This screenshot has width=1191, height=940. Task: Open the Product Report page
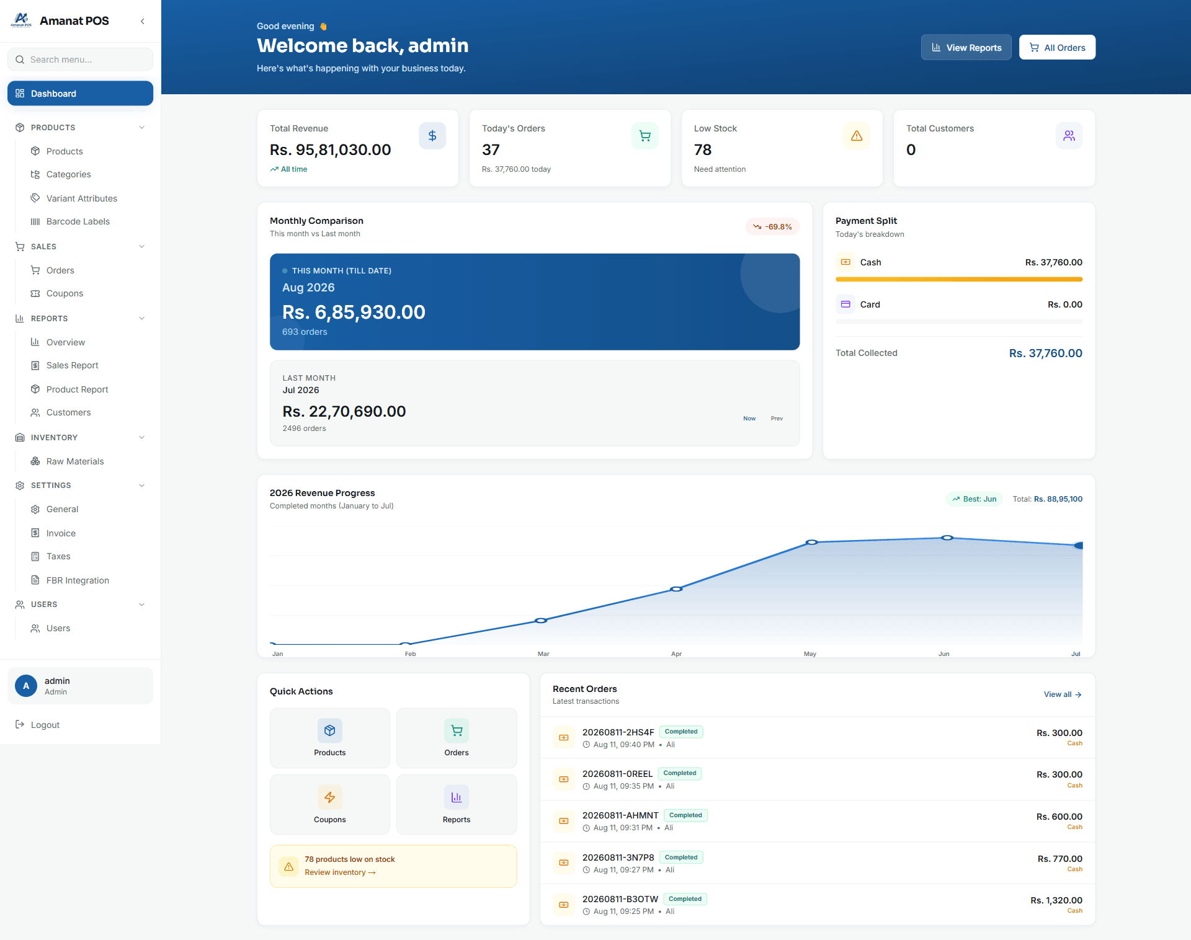(88, 389)
